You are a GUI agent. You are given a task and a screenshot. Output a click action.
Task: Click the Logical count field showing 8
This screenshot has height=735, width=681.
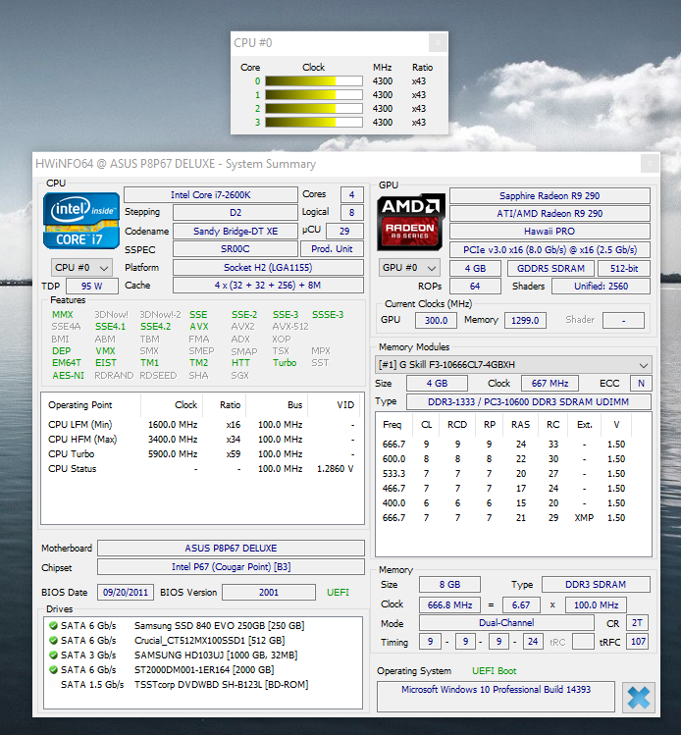[x=351, y=213]
